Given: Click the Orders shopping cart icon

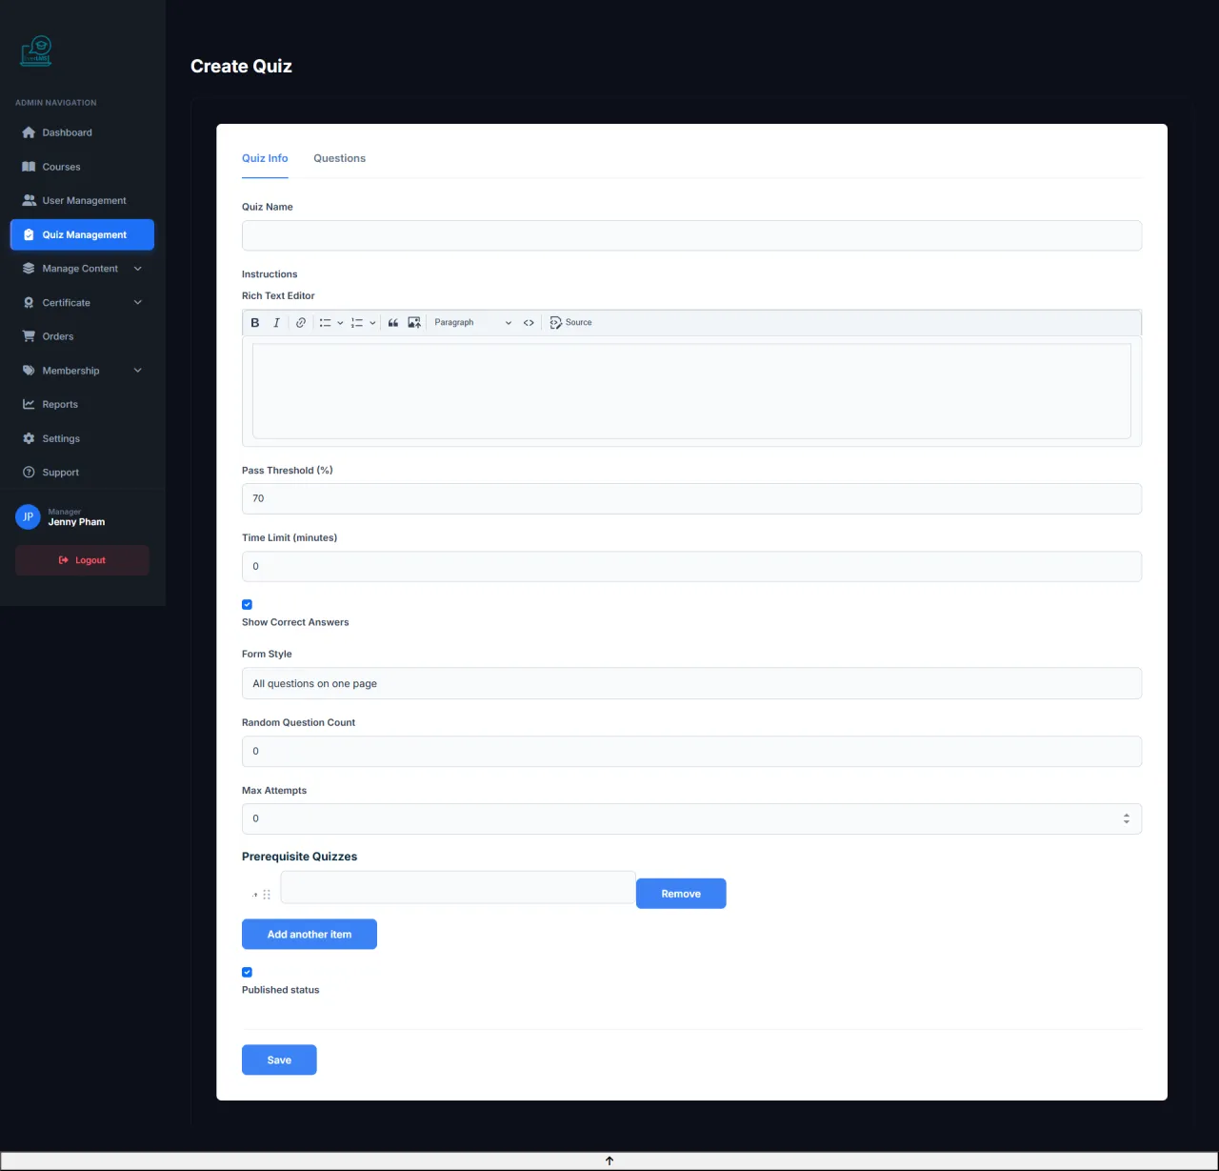Looking at the screenshot, I should [29, 336].
